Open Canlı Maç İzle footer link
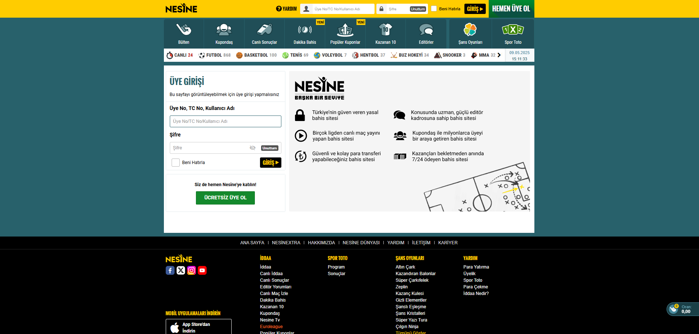Viewport: 699px width, 334px height. coord(274,294)
